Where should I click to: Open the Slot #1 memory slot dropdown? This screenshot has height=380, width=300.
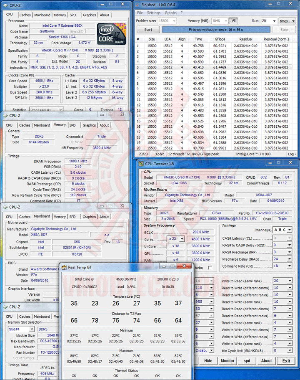(x=32, y=329)
